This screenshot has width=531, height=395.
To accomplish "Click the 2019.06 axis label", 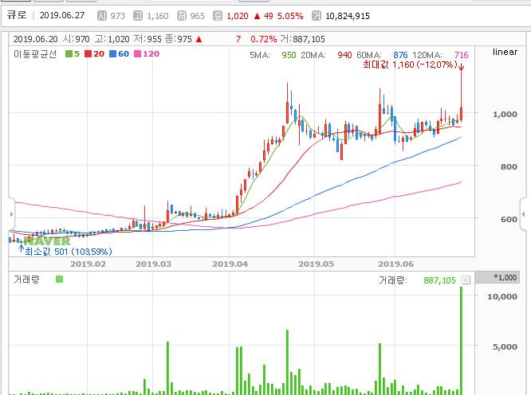I will point(395,264).
